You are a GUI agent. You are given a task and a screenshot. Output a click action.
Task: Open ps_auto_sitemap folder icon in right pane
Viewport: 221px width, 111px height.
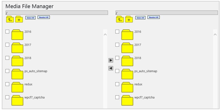point(127,74)
